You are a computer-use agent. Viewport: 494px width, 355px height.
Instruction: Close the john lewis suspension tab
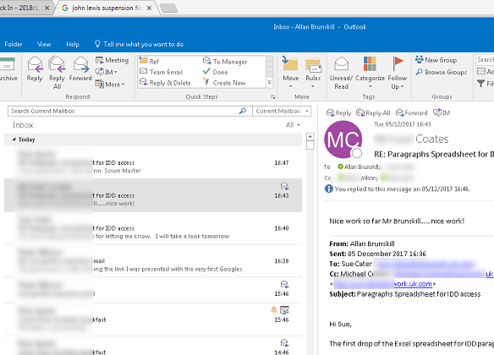150,8
